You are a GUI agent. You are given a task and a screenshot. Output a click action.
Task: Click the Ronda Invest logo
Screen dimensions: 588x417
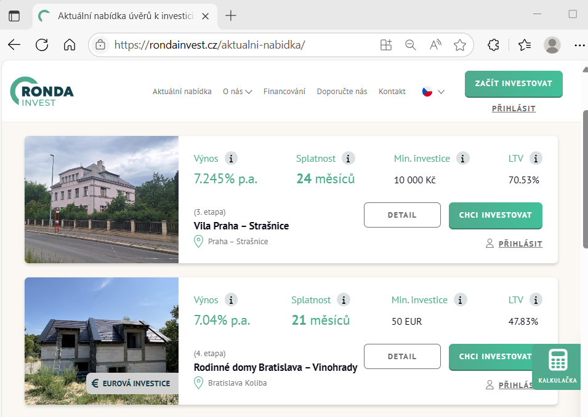click(42, 92)
